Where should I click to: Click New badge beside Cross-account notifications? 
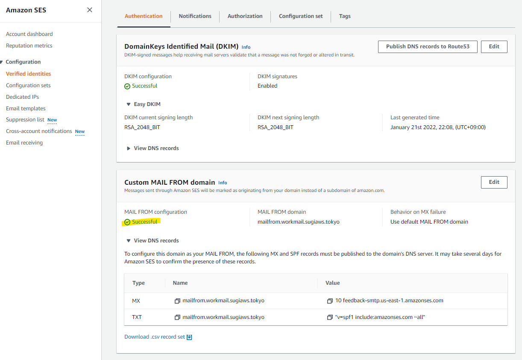(x=80, y=132)
